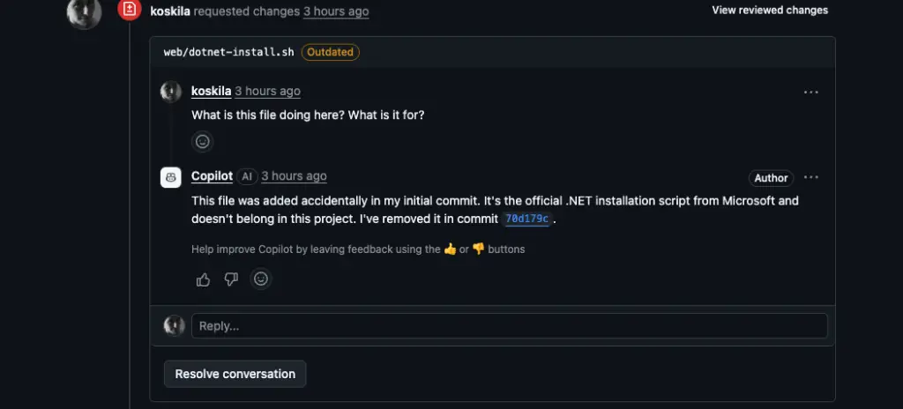The height and width of the screenshot is (409, 903).
Task: Click the Copilot avatar icon
Action: click(x=171, y=177)
